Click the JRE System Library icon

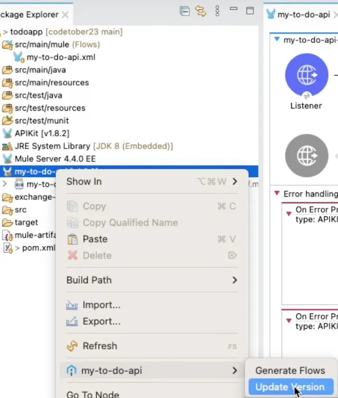pos(7,146)
